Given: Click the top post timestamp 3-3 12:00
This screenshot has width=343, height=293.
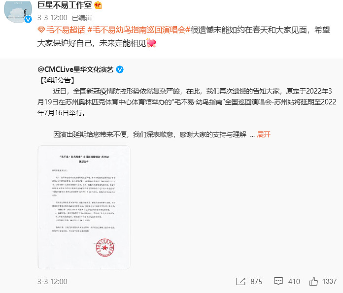Looking at the screenshot, I should pos(52,18).
